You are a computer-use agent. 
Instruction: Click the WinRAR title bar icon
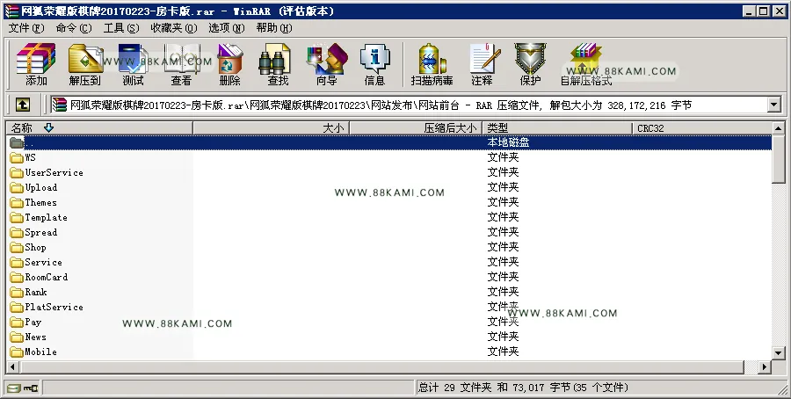[11, 11]
